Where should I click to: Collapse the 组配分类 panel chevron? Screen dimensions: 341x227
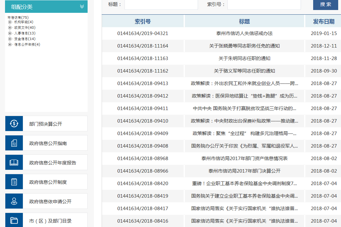[x=82, y=7]
